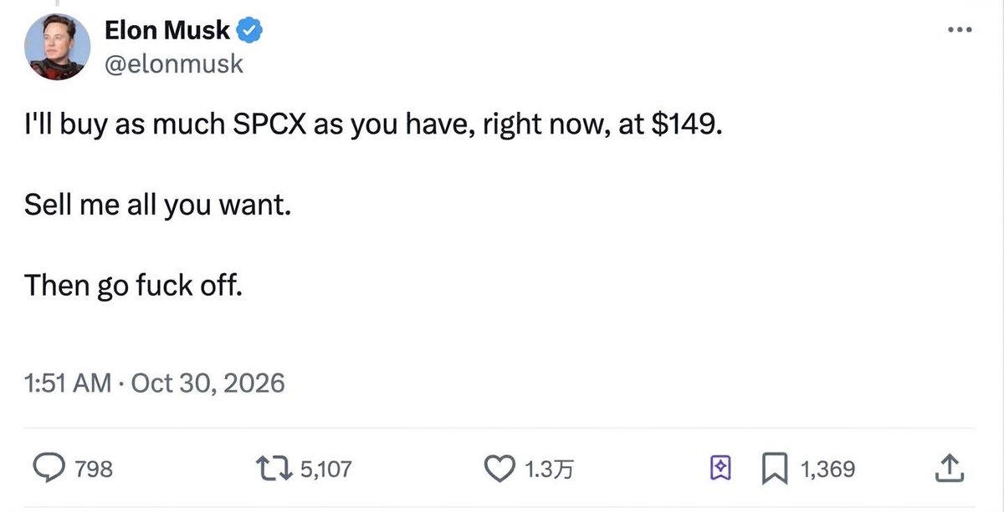Click the 1.3万 likes count
The height and width of the screenshot is (512, 1004).
(x=549, y=470)
